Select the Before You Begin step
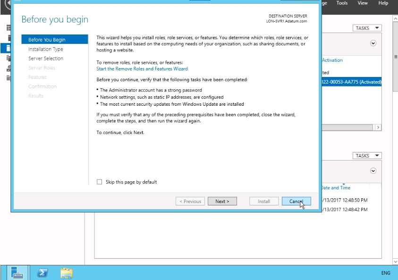 (x=47, y=40)
